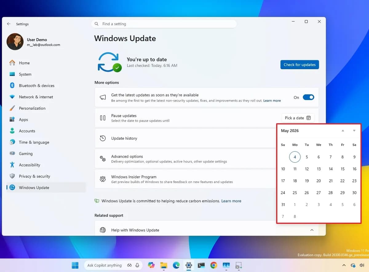Image resolution: width=369 pixels, height=272 pixels.
Task: Open System settings in the sidebar
Action: tap(46, 74)
